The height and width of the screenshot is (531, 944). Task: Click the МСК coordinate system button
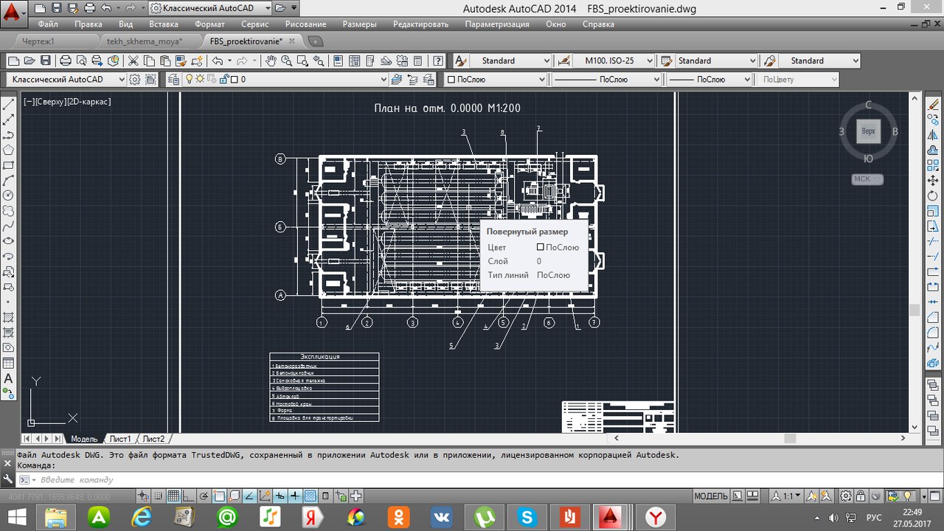(x=867, y=179)
